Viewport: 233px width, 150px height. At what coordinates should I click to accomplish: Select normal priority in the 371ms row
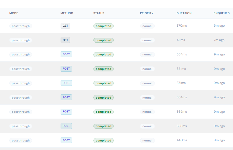(x=147, y=83)
